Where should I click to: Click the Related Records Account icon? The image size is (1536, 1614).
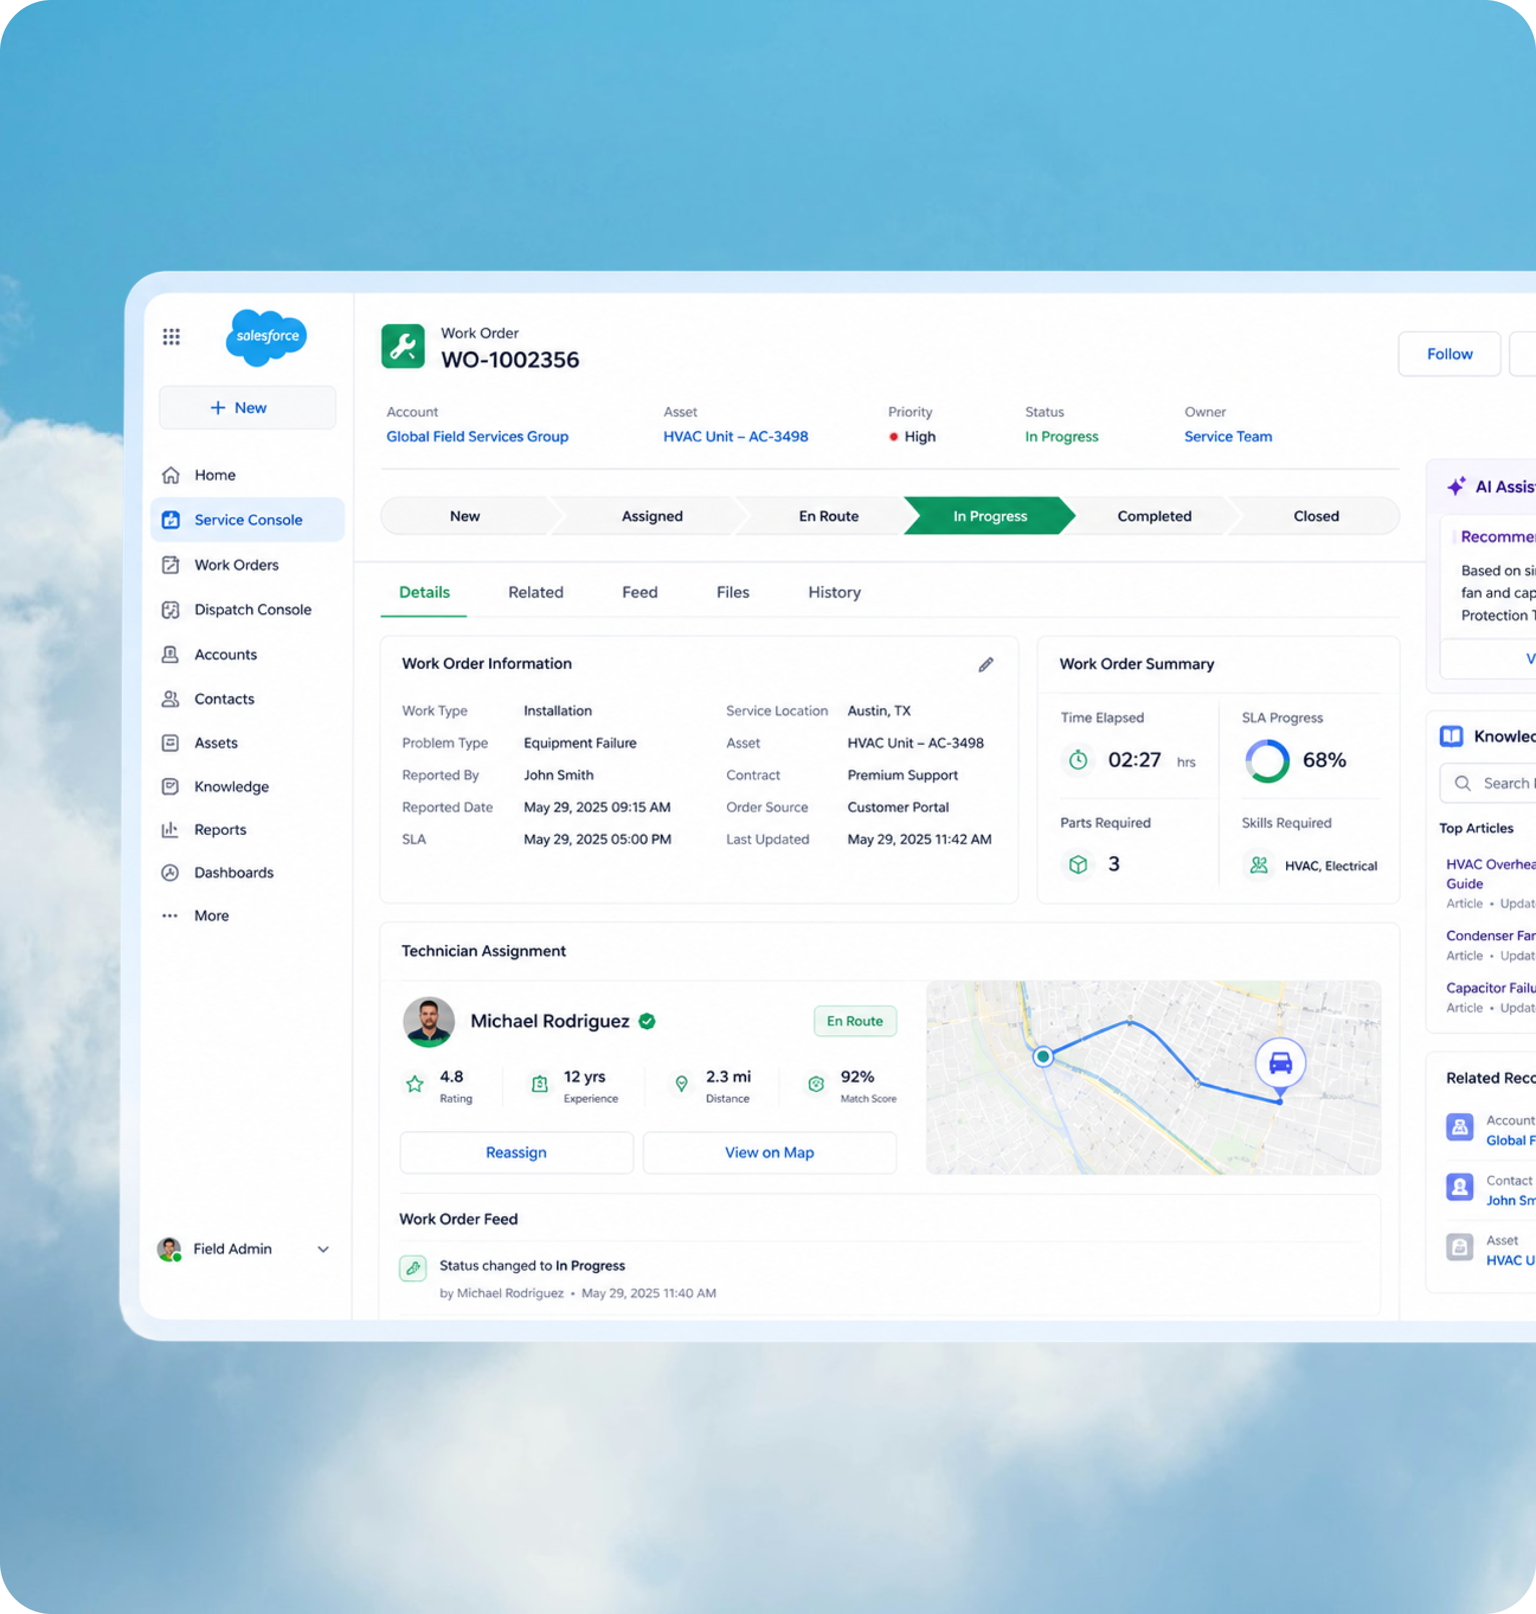pyautogui.click(x=1460, y=1128)
